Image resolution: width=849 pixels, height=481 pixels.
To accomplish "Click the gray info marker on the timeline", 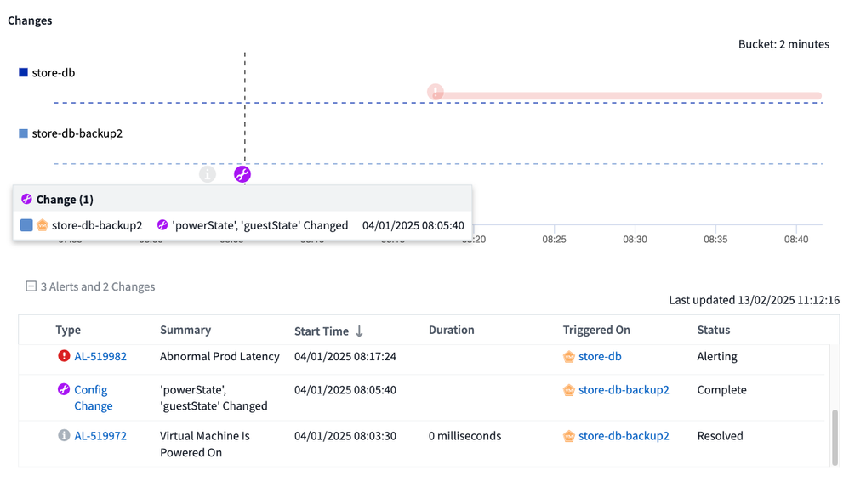I will point(208,174).
